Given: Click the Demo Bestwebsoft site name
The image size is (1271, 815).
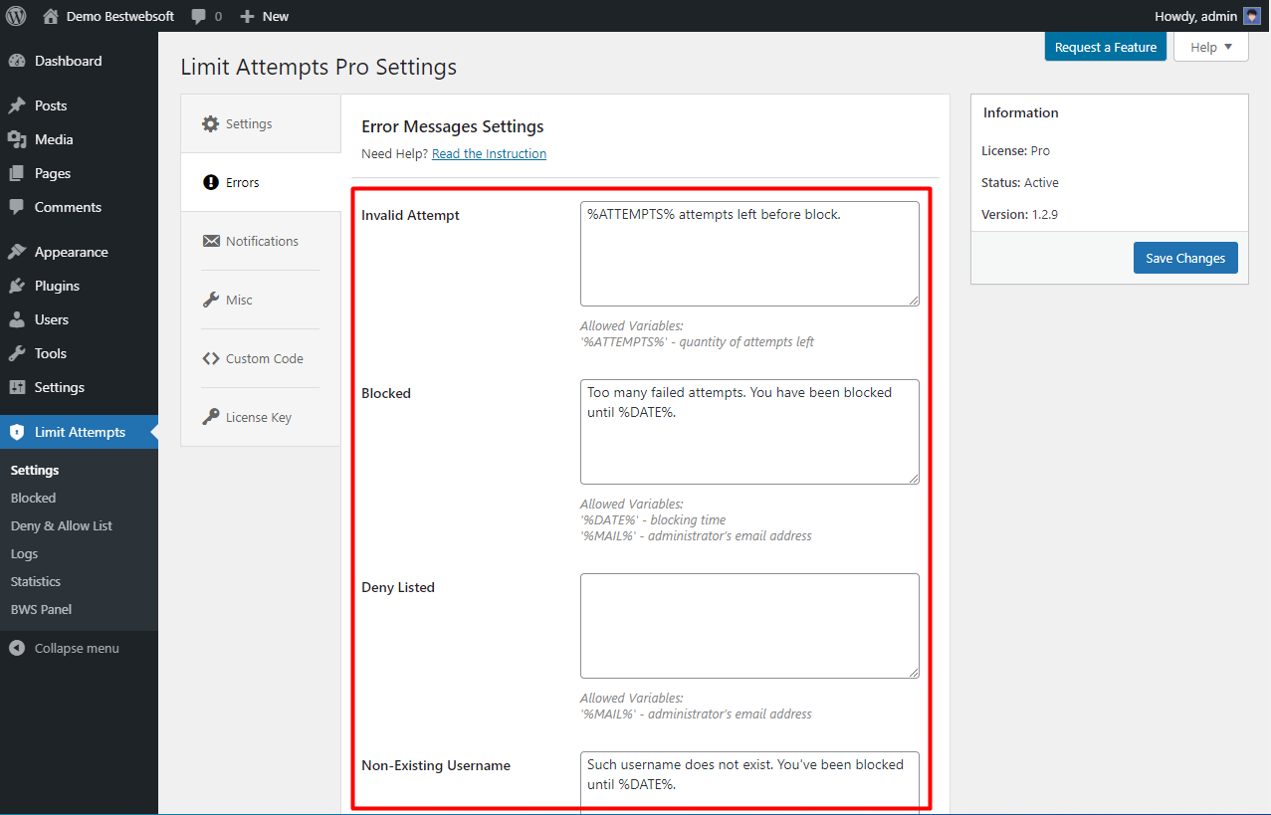Looking at the screenshot, I should click(120, 16).
